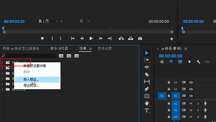
Task: Toggle lock on V1 track
Action: pos(169,96)
